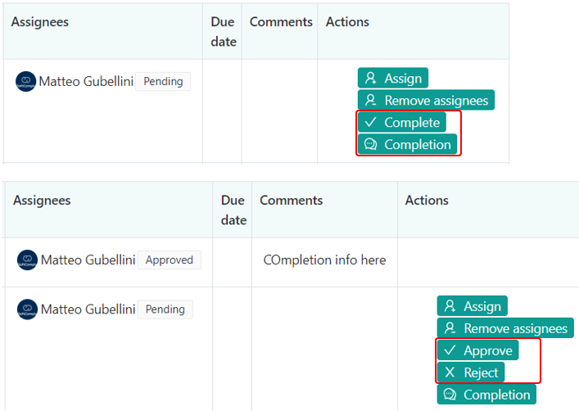Click Remove assignees in bottom table
The height and width of the screenshot is (411, 579).
[x=505, y=328]
